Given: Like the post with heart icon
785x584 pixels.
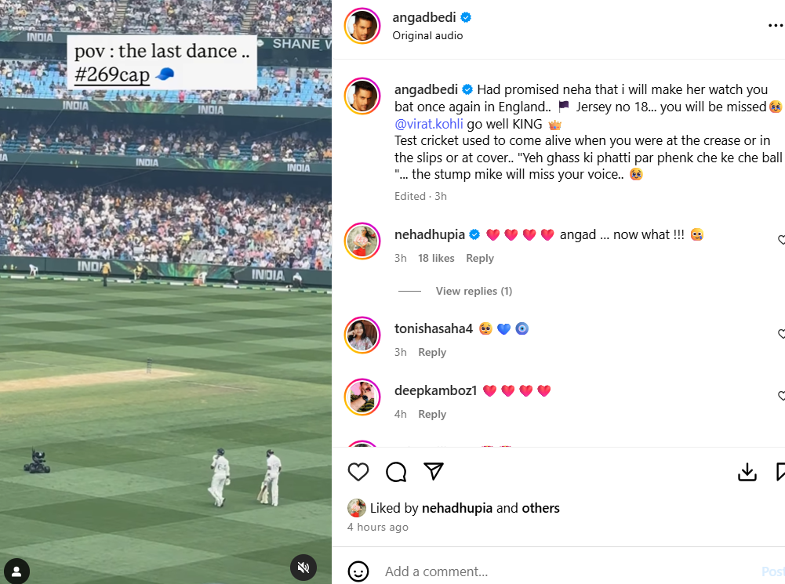Looking at the screenshot, I should pyautogui.click(x=358, y=471).
